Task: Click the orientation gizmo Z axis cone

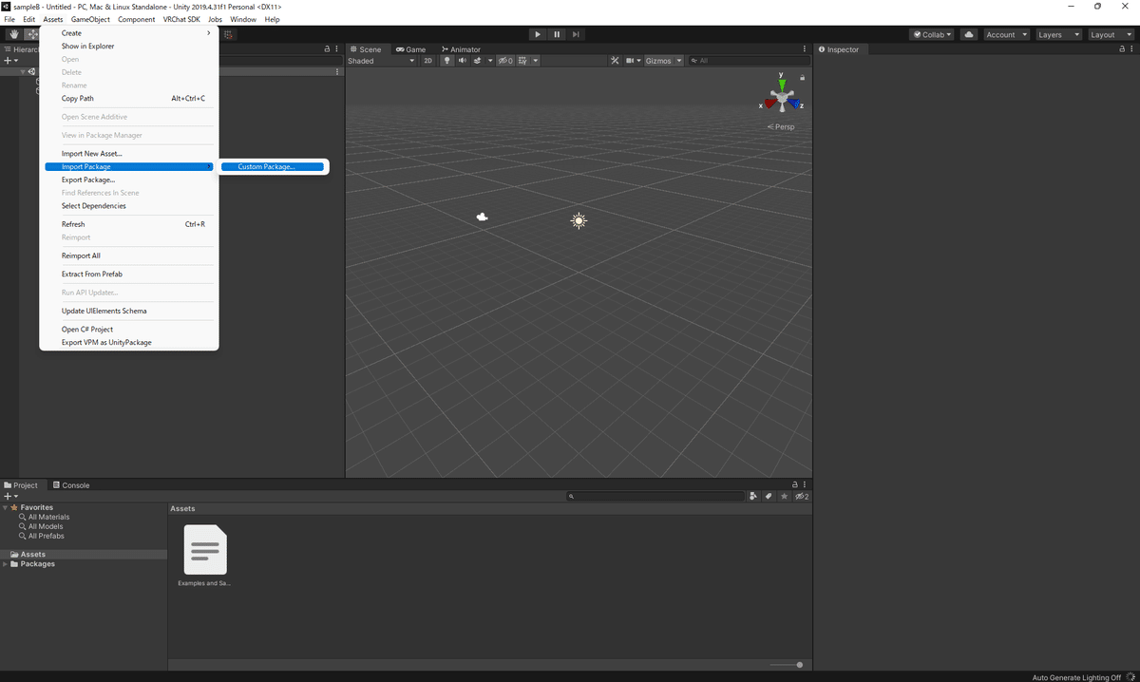Action: click(795, 104)
